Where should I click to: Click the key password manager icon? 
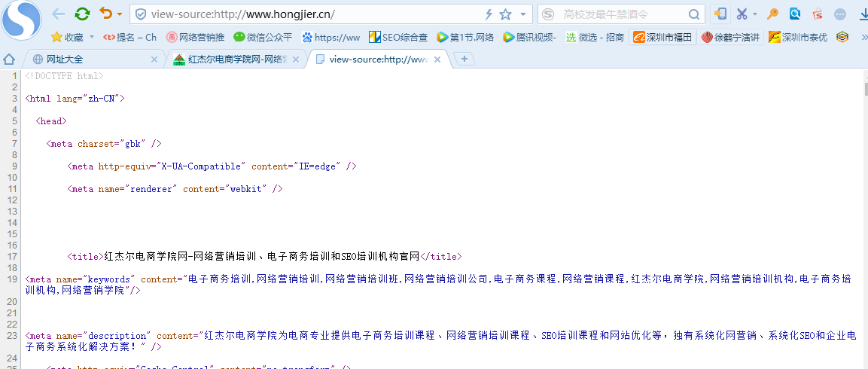coord(773,14)
